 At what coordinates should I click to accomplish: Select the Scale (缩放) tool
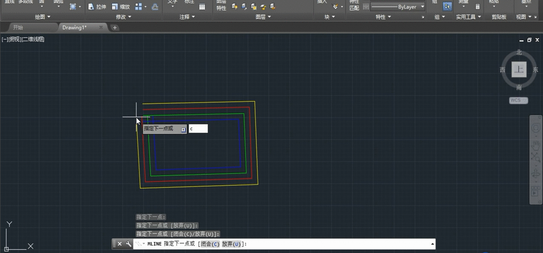[x=115, y=7]
